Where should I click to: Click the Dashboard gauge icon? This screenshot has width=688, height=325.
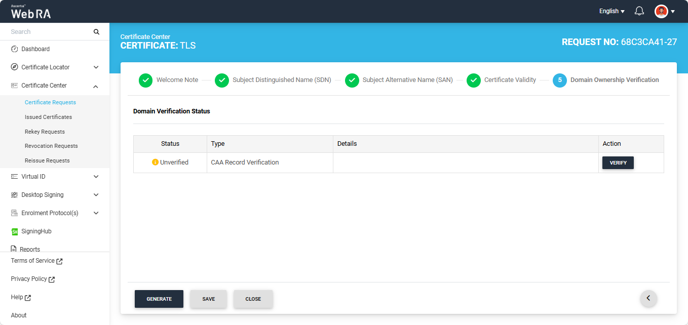click(x=15, y=49)
